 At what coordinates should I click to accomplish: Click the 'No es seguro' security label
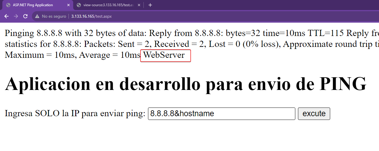pos(54,17)
